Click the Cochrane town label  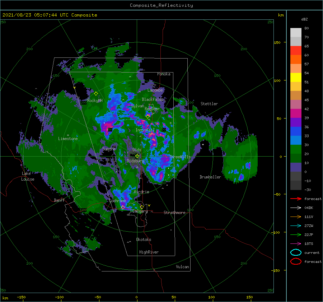click(x=117, y=201)
